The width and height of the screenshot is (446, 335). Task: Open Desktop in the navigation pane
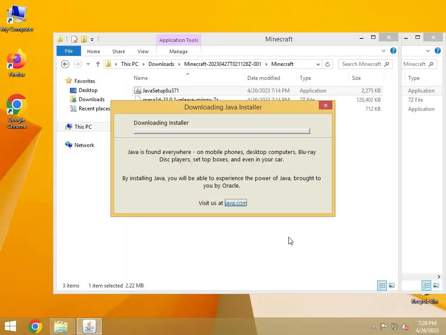pos(88,90)
